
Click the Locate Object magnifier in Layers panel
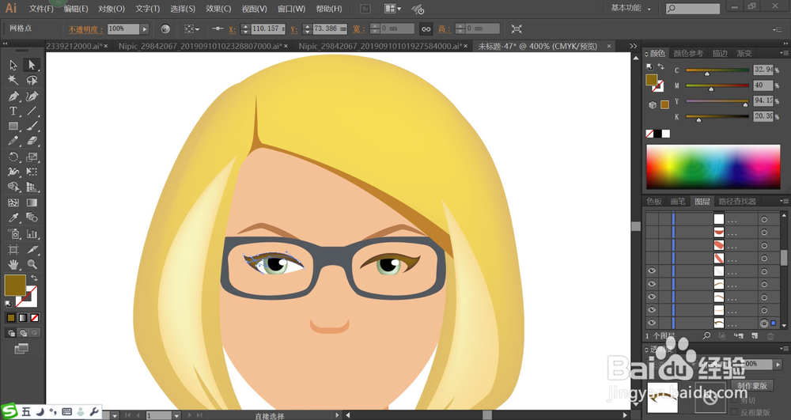click(706, 336)
